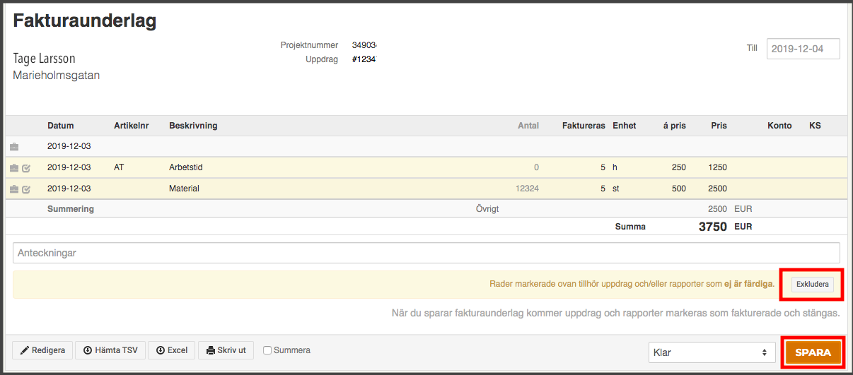
Task: Enable the Summera checkbox
Action: tap(267, 350)
